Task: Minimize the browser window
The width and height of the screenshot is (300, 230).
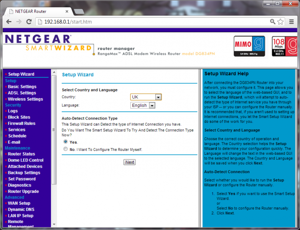Action: pos(268,3)
